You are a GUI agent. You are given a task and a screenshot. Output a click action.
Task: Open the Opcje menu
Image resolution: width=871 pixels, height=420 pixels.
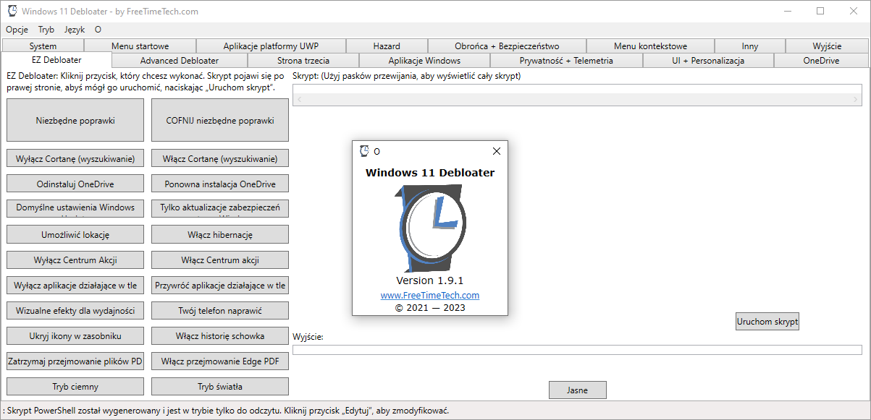tap(17, 30)
